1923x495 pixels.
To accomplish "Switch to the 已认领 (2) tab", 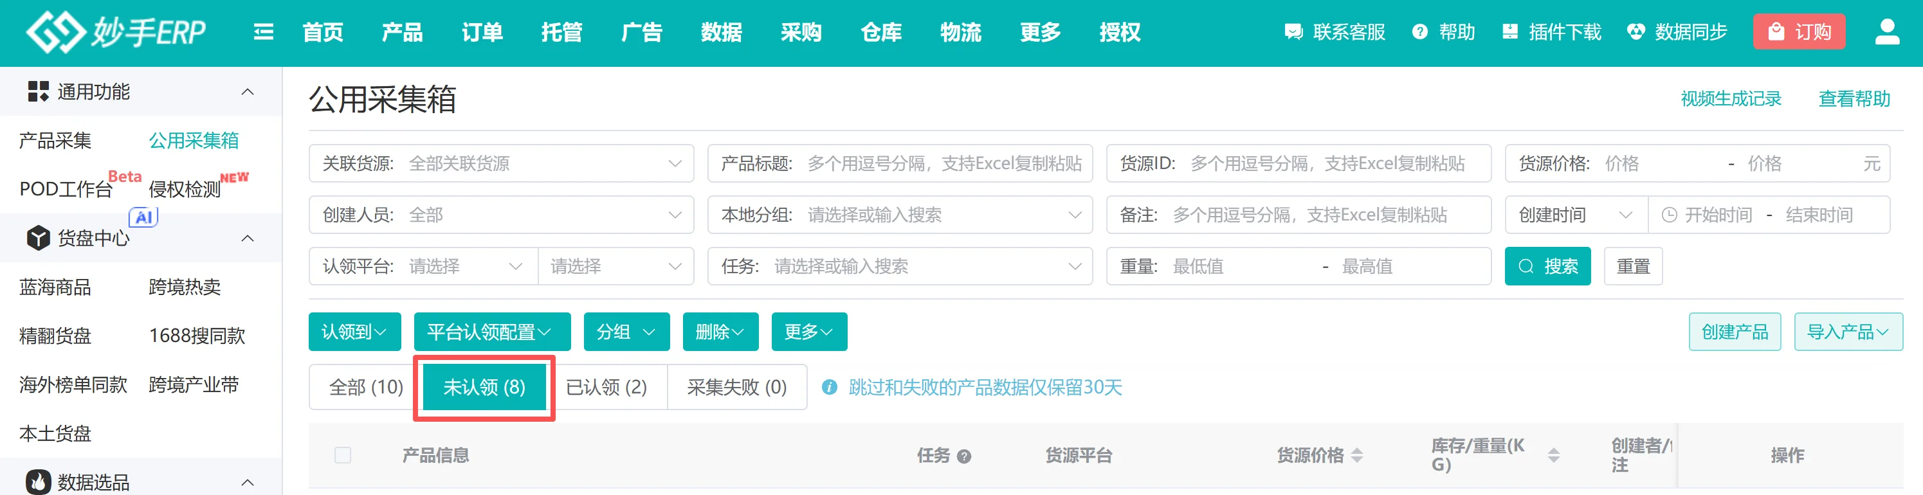I will pos(606,388).
